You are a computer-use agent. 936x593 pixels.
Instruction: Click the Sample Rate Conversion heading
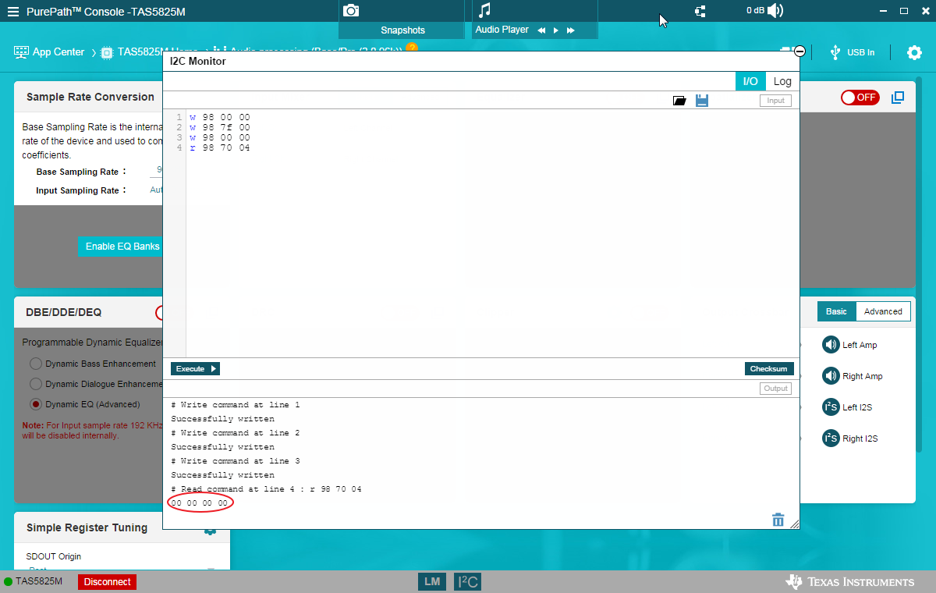click(90, 97)
